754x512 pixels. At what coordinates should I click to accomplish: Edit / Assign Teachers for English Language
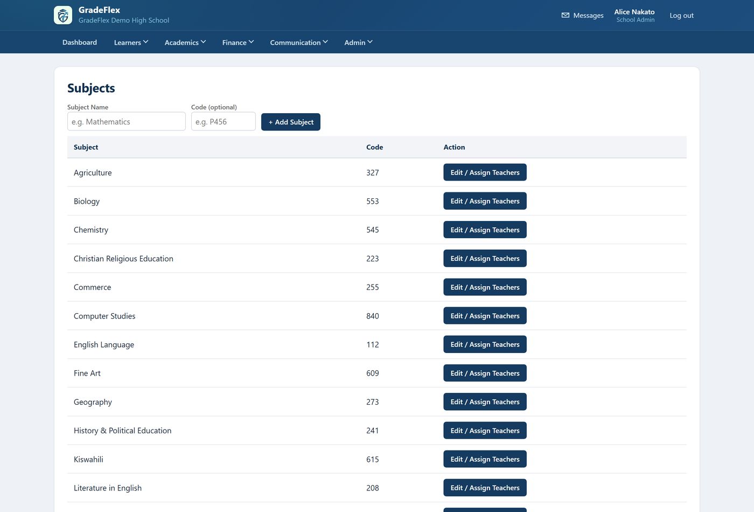pos(485,344)
